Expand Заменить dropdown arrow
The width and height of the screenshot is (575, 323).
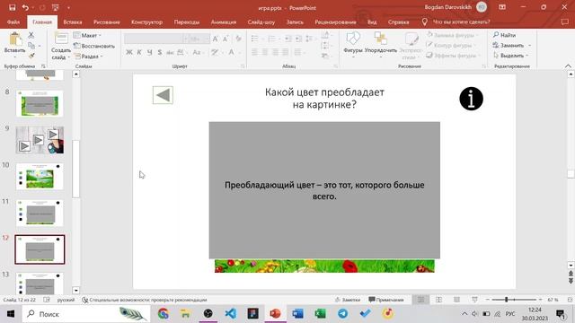[530, 46]
